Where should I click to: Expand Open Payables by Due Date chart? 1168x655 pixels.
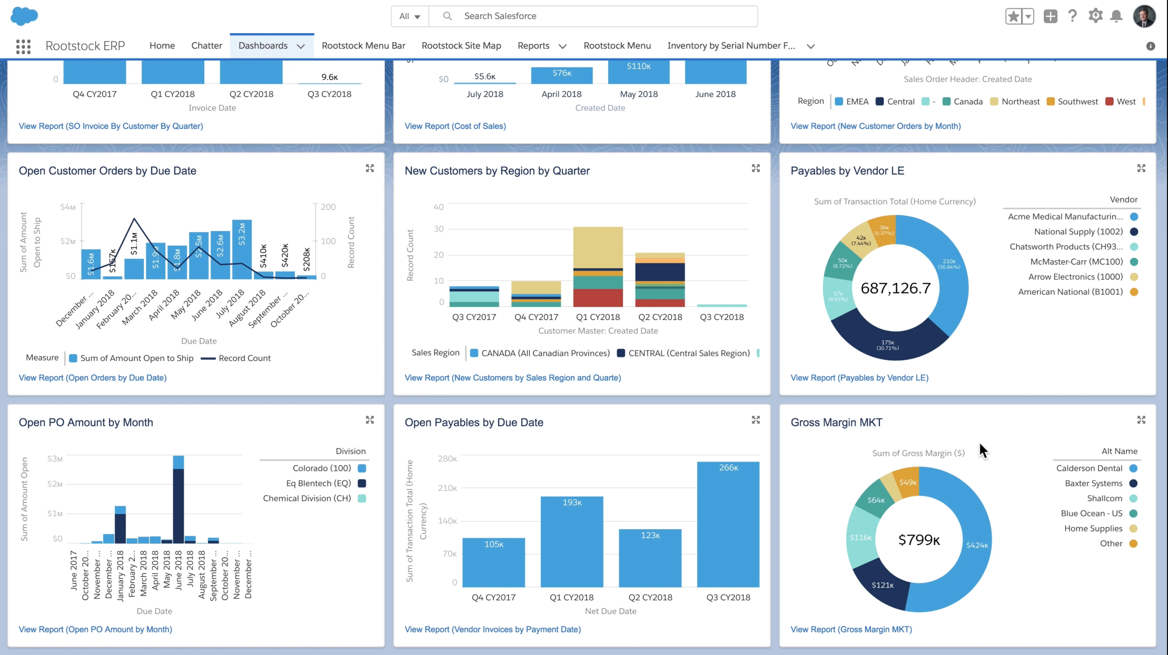point(756,420)
